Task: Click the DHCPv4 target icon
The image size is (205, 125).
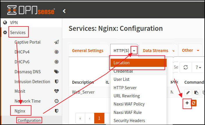Action: coord(56,52)
